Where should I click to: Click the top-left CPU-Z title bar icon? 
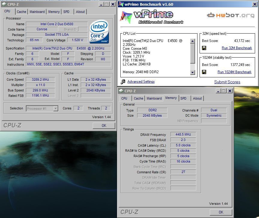(4, 4)
